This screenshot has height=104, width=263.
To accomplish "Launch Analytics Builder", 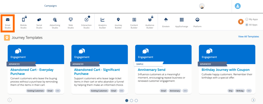I will 102,22.
